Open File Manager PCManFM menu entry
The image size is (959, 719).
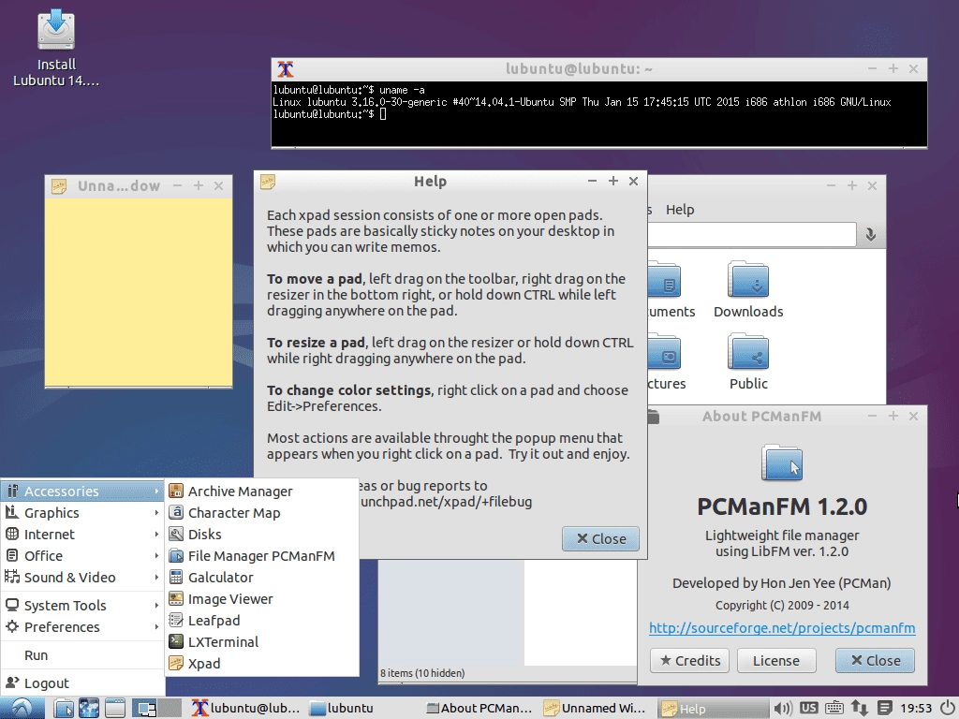(262, 555)
